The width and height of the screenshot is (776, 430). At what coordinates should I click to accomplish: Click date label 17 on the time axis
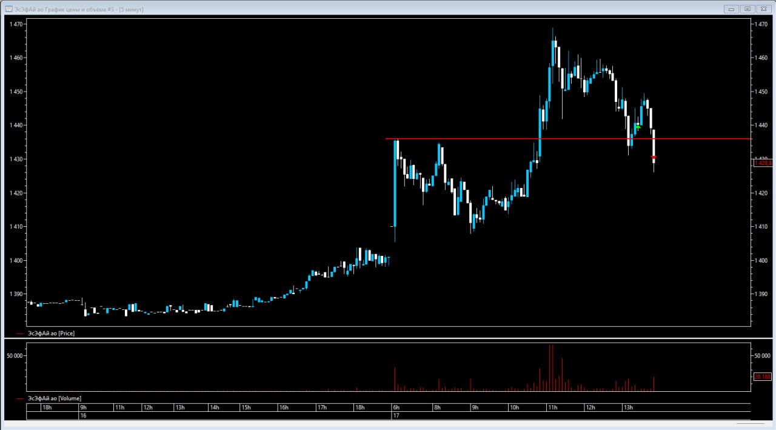(x=396, y=416)
